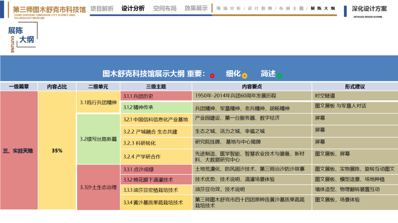Click 土地荒漠化、防风固沙技术 content cell
The height and width of the screenshot is (223, 398).
click(x=252, y=169)
